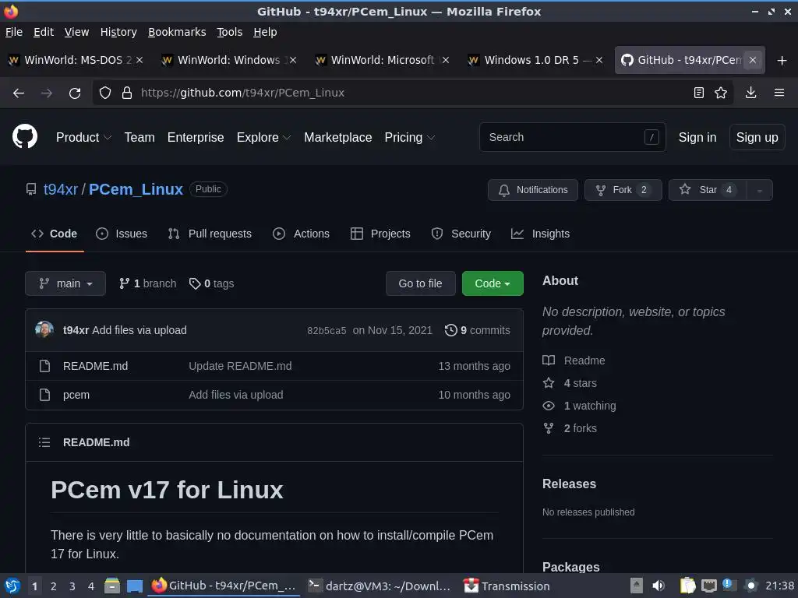The width and height of the screenshot is (798, 598).
Task: Click the Sign up button
Action: point(757,137)
